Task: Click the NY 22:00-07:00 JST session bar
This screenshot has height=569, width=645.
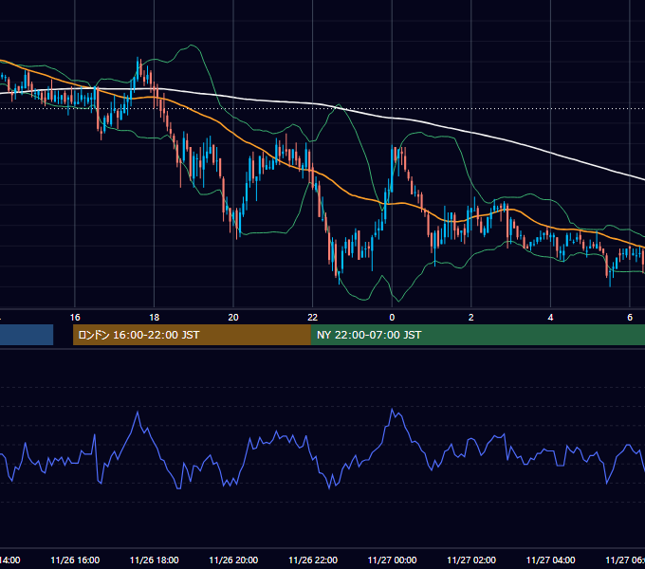Action: [x=477, y=335]
